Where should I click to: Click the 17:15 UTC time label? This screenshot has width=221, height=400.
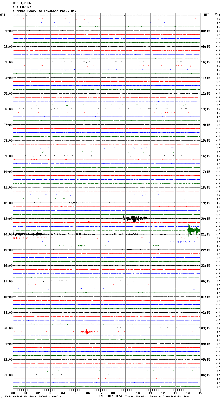[206, 172]
